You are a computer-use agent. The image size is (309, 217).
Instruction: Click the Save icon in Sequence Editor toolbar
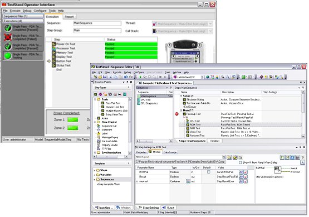coord(105,77)
